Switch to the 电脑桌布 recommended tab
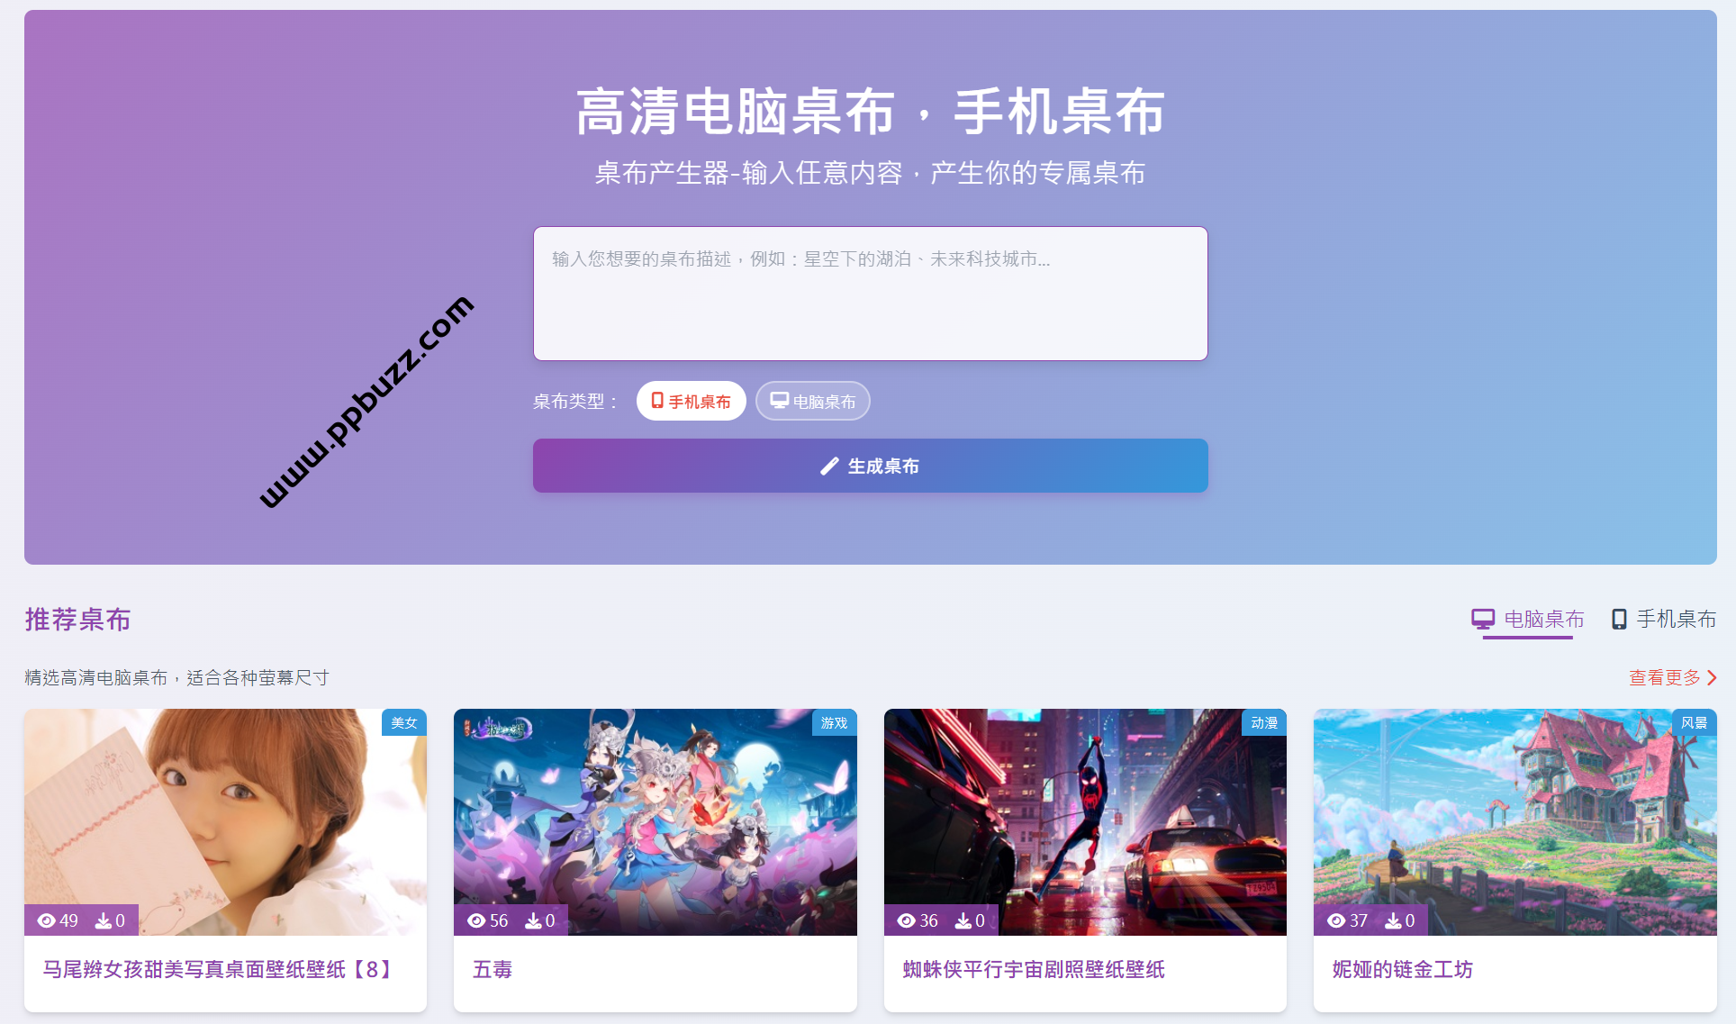The image size is (1736, 1024). 1528,620
